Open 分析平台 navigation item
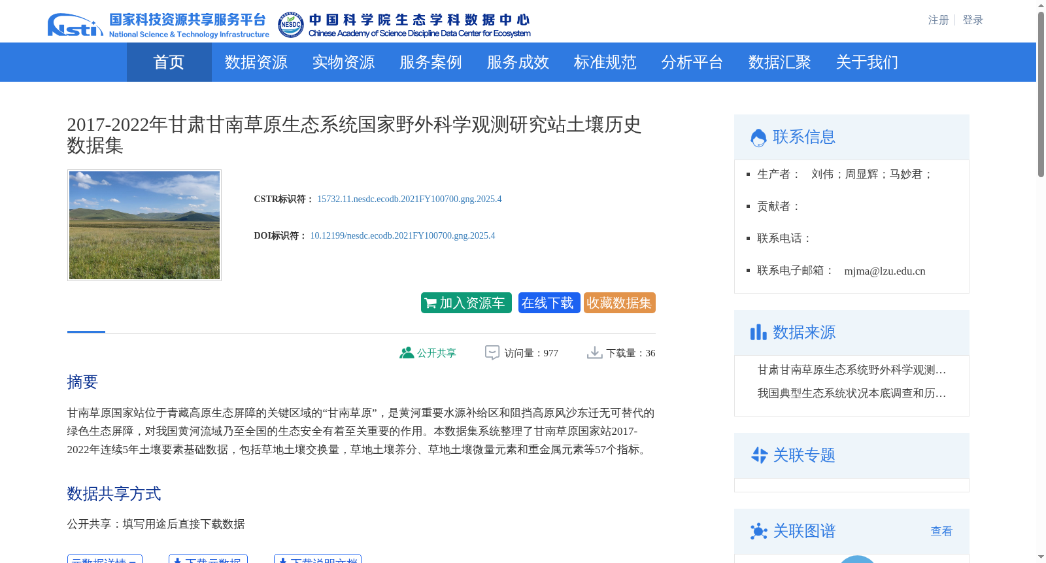 pyautogui.click(x=692, y=62)
